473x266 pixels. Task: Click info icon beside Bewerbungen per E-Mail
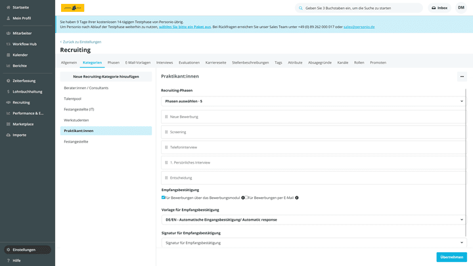(x=297, y=198)
